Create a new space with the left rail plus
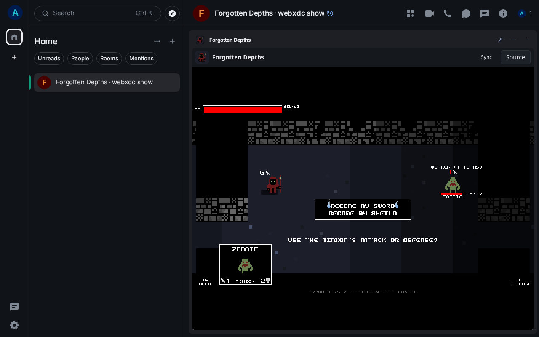 14,57
